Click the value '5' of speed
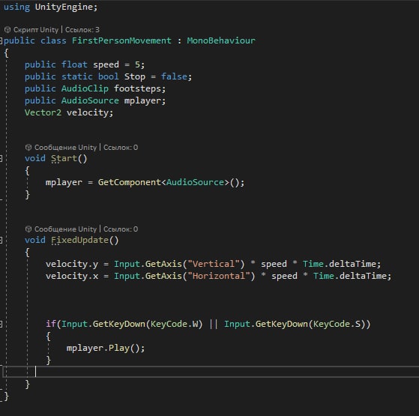The image size is (419, 416). 137,64
